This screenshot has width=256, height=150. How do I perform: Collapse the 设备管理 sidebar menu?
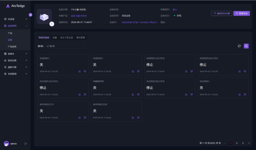pyautogui.click(x=15, y=26)
